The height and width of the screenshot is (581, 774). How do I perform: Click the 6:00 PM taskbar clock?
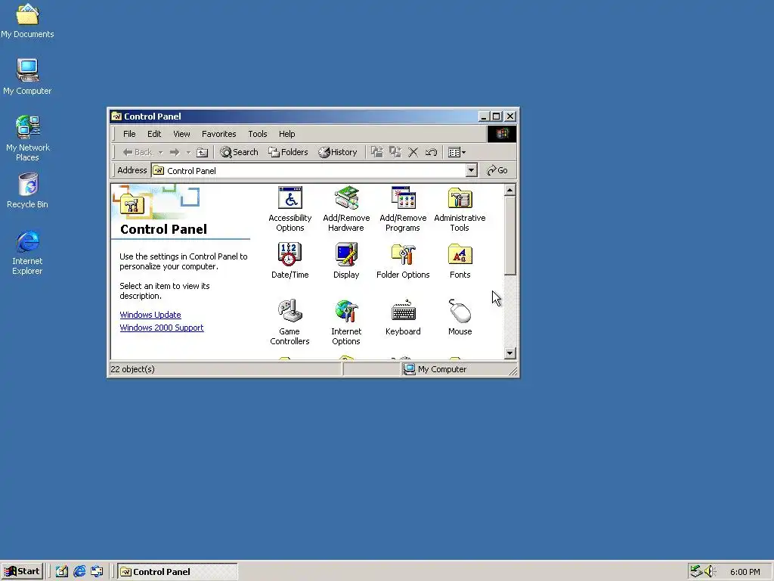click(745, 572)
